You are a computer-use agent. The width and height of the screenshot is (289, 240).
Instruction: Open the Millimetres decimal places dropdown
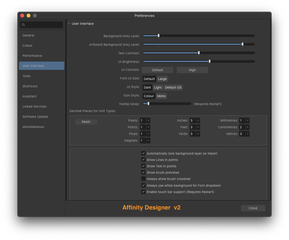pyautogui.click(x=247, y=120)
